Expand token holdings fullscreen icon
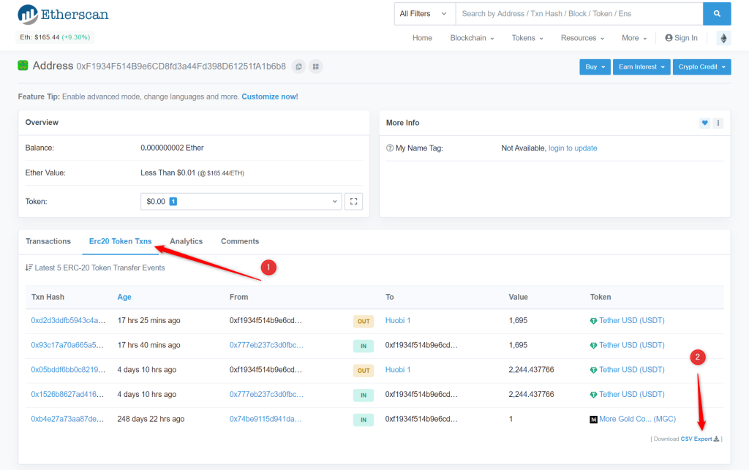This screenshot has width=749, height=470. coord(353,201)
